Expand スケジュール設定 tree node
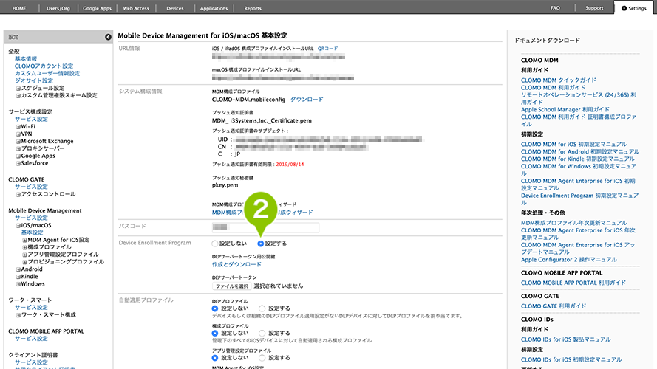657x369 pixels. click(18, 89)
